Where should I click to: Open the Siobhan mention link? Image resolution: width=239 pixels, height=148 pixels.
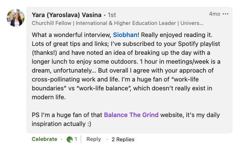[x=125, y=35]
